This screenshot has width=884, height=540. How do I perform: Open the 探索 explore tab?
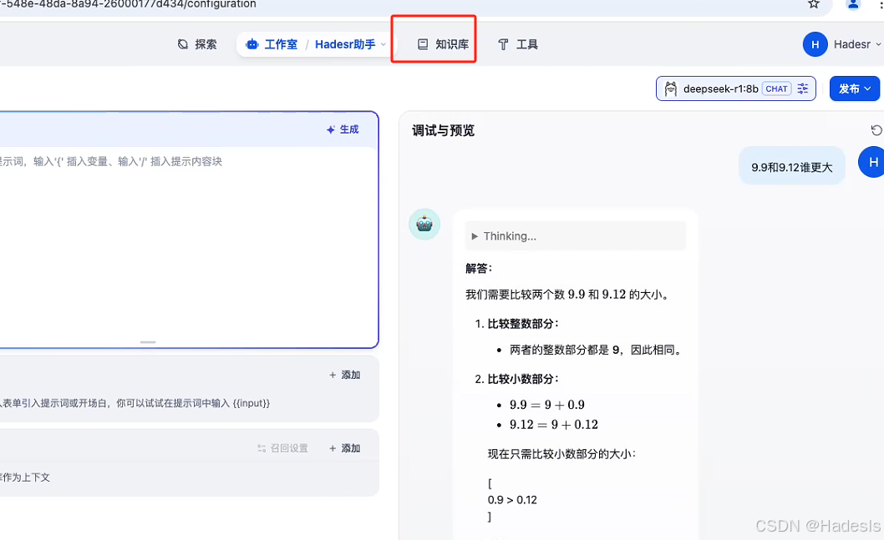pos(197,44)
